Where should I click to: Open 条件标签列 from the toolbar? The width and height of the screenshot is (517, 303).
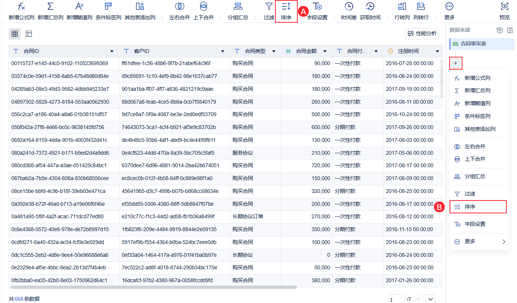(x=108, y=11)
